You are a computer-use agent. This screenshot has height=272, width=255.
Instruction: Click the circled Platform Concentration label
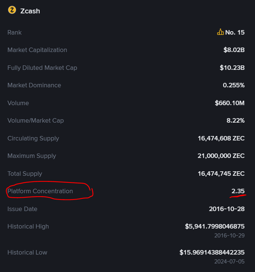tap(40, 191)
